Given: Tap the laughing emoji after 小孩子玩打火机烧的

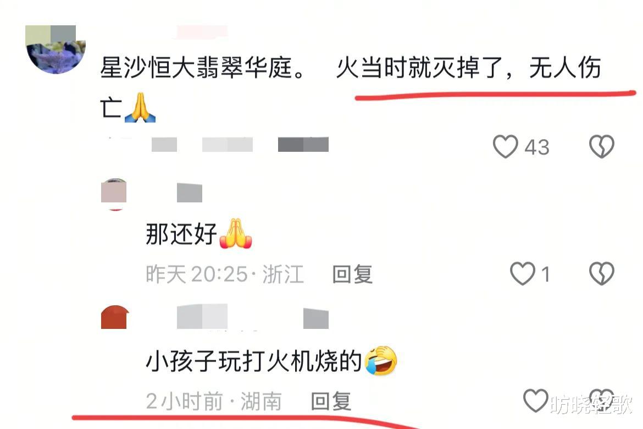Looking at the screenshot, I should (380, 360).
